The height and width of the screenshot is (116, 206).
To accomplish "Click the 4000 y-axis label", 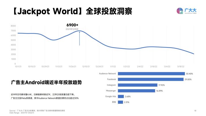I will click(x=13, y=45).
